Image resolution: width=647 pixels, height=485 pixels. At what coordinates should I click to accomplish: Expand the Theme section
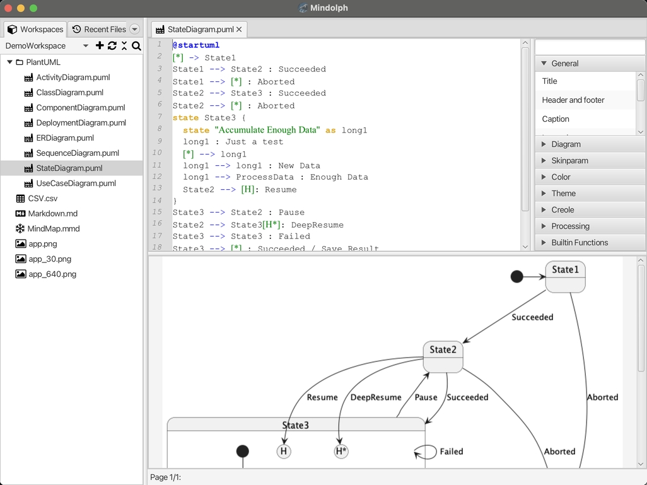[x=544, y=193]
